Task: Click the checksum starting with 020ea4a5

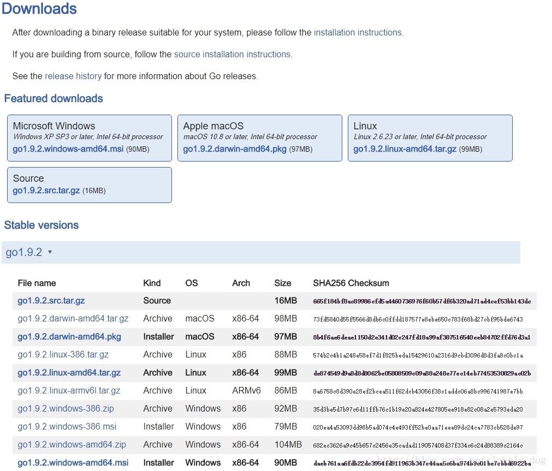Action: [418, 427]
